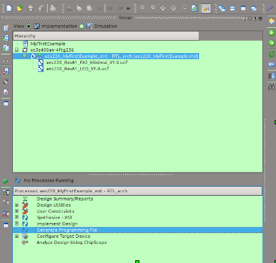This screenshot has width=276, height=263.
Task: Click the overlapping windows layout icon
Action: (254, 8)
